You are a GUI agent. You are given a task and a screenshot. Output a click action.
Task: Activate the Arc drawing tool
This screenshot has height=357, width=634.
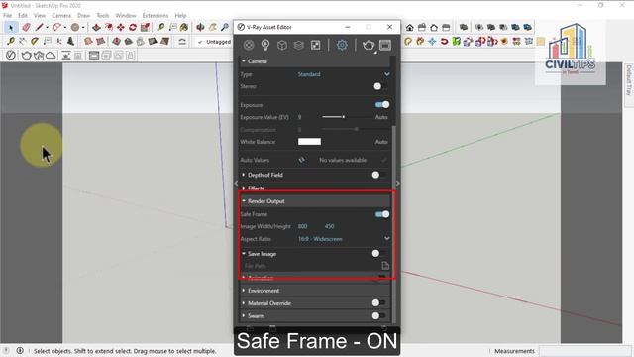[57, 27]
